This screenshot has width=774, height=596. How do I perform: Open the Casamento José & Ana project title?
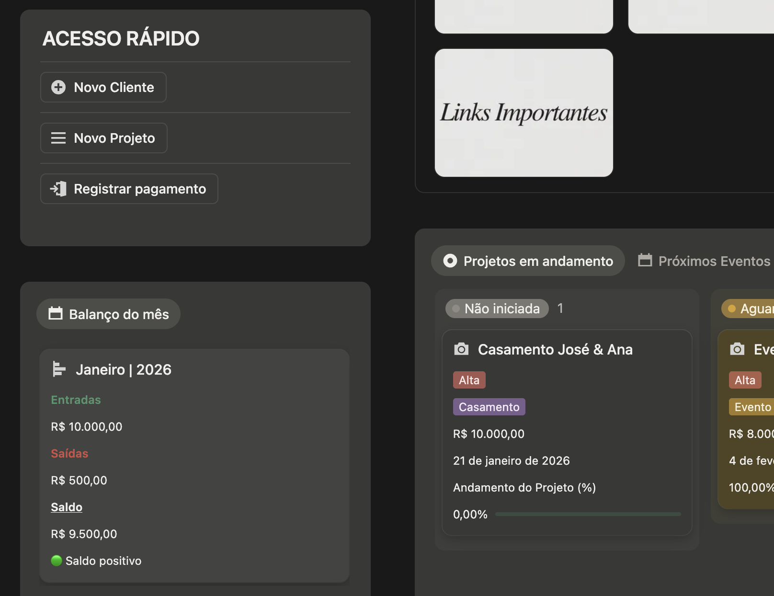(555, 349)
